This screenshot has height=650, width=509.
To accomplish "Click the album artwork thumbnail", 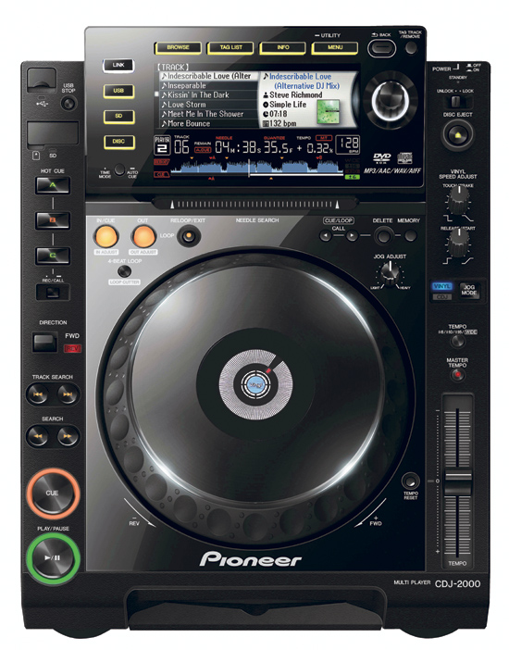I will pyautogui.click(x=328, y=112).
